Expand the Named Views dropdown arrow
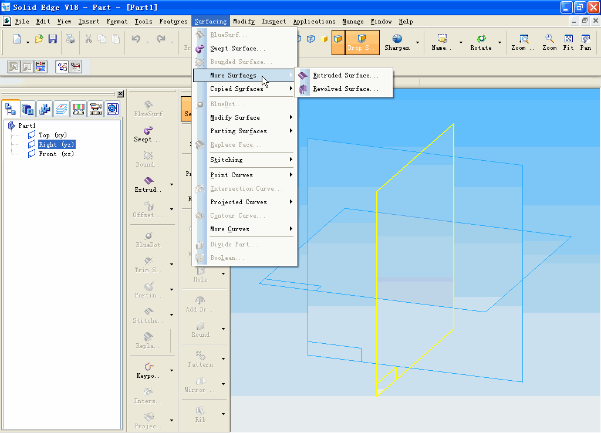Image resolution: width=601 pixels, height=433 pixels. pyautogui.click(x=461, y=42)
